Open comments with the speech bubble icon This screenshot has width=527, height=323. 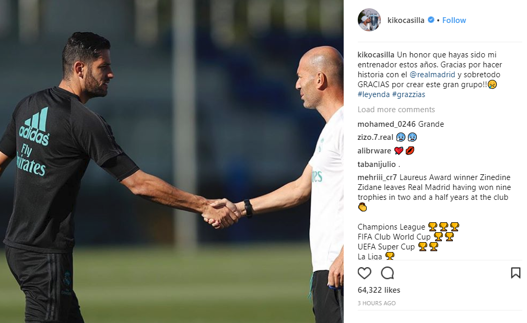coord(387,273)
